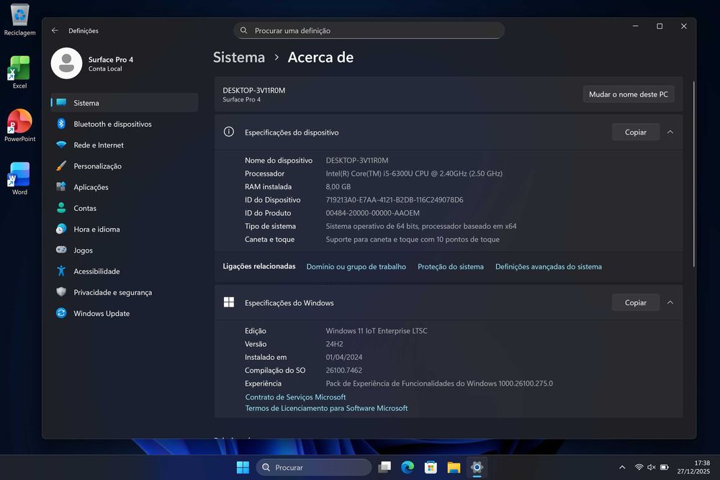
Task: Click the battery tray icon
Action: [664, 467]
